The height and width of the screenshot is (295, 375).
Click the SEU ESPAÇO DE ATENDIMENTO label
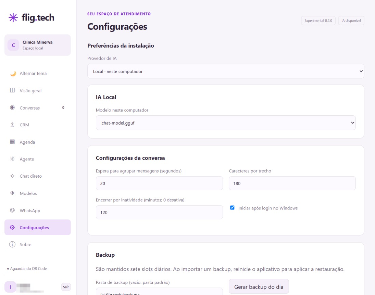[119, 14]
